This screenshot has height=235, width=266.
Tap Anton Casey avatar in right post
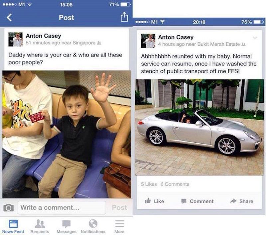pyautogui.click(x=148, y=41)
